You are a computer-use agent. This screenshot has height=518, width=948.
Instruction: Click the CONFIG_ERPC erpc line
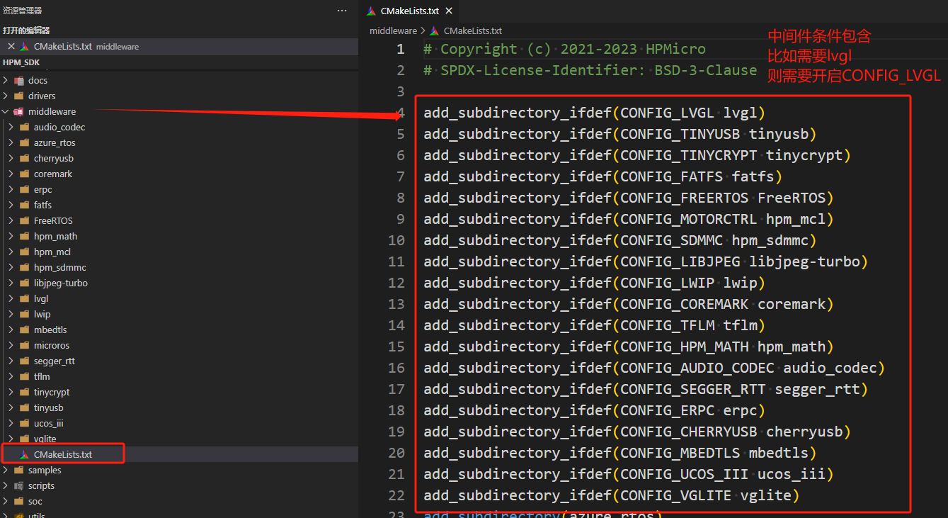595,410
